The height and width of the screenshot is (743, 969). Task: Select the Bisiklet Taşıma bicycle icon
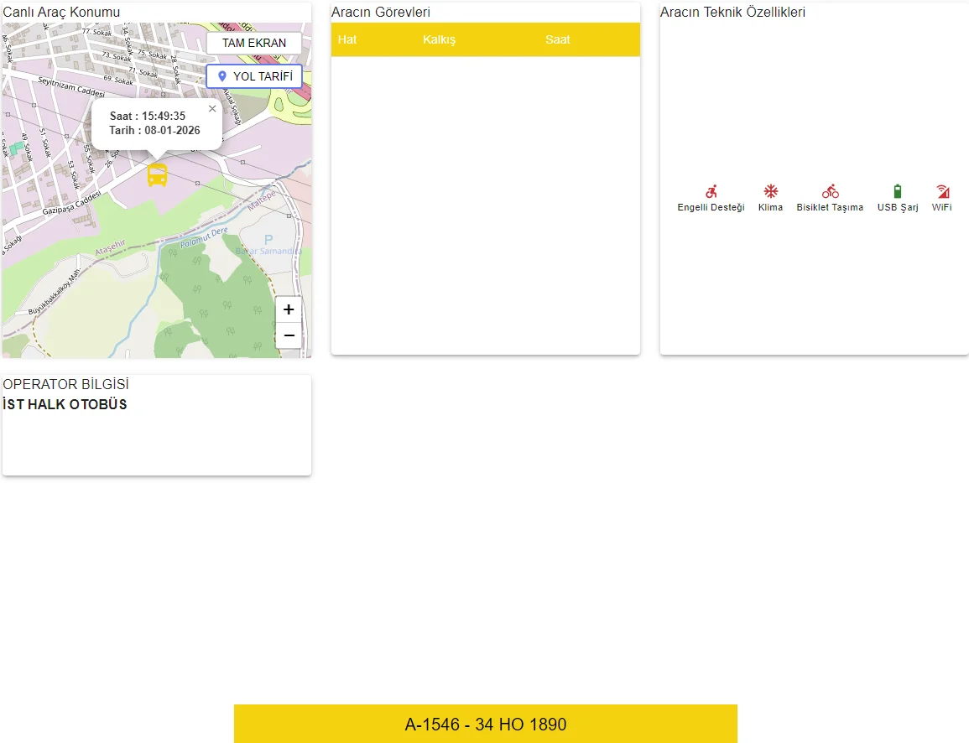(x=830, y=191)
